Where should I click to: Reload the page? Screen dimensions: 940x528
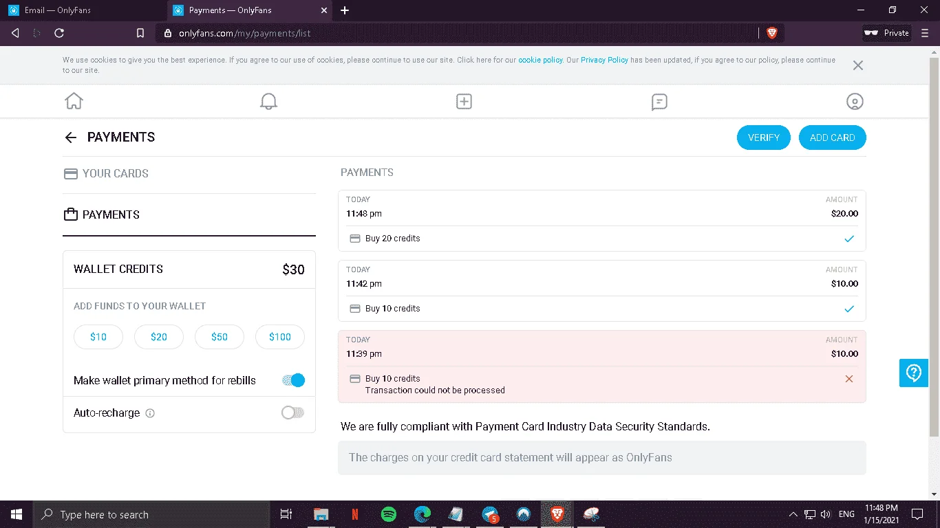59,33
